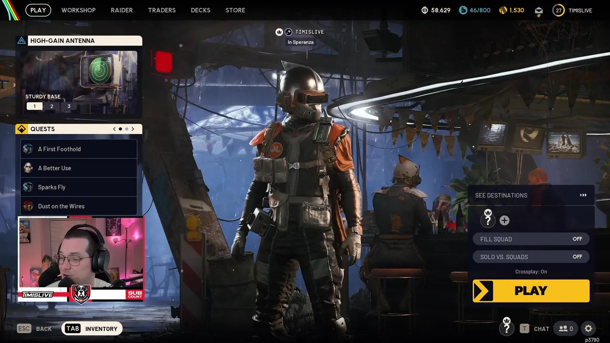This screenshot has width=610, height=343.
Task: Open the DECKS tab
Action: tap(200, 10)
